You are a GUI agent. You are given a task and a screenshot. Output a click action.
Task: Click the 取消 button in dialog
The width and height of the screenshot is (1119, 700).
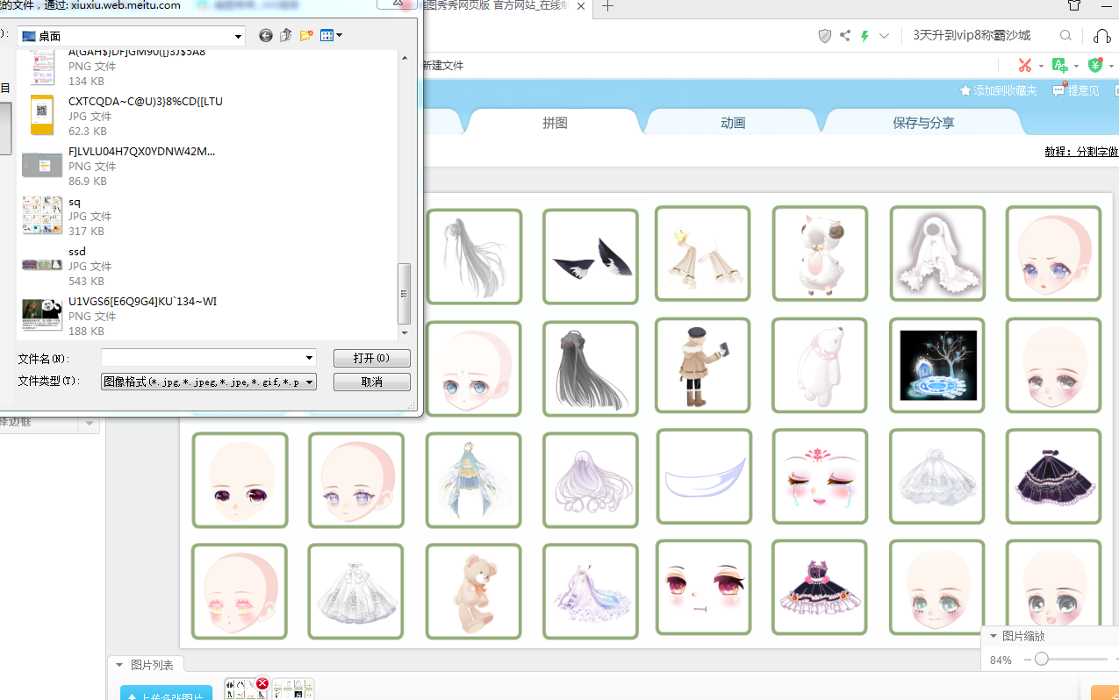coord(371,382)
